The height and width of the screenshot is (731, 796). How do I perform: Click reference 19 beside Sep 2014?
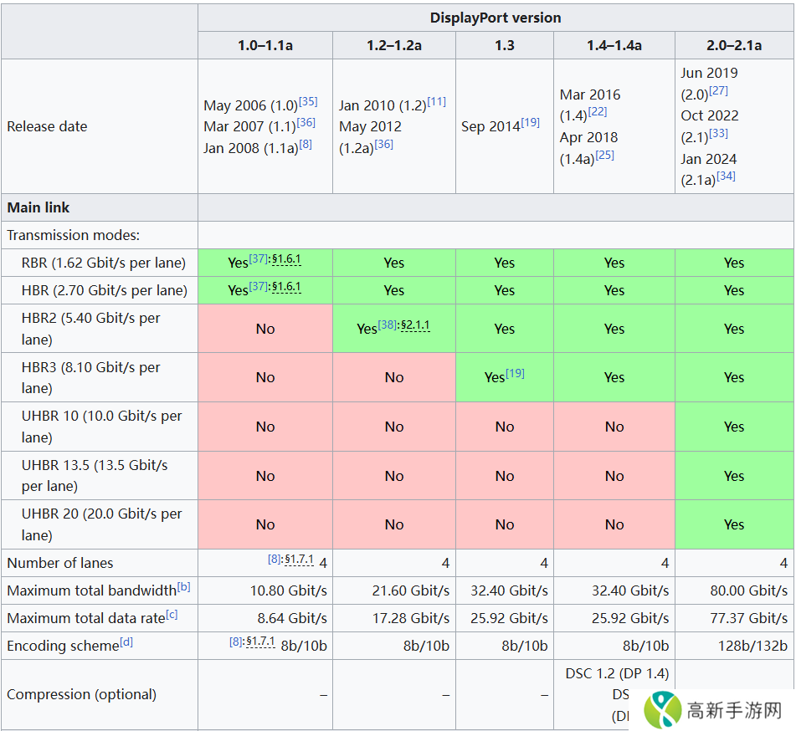coord(530,122)
